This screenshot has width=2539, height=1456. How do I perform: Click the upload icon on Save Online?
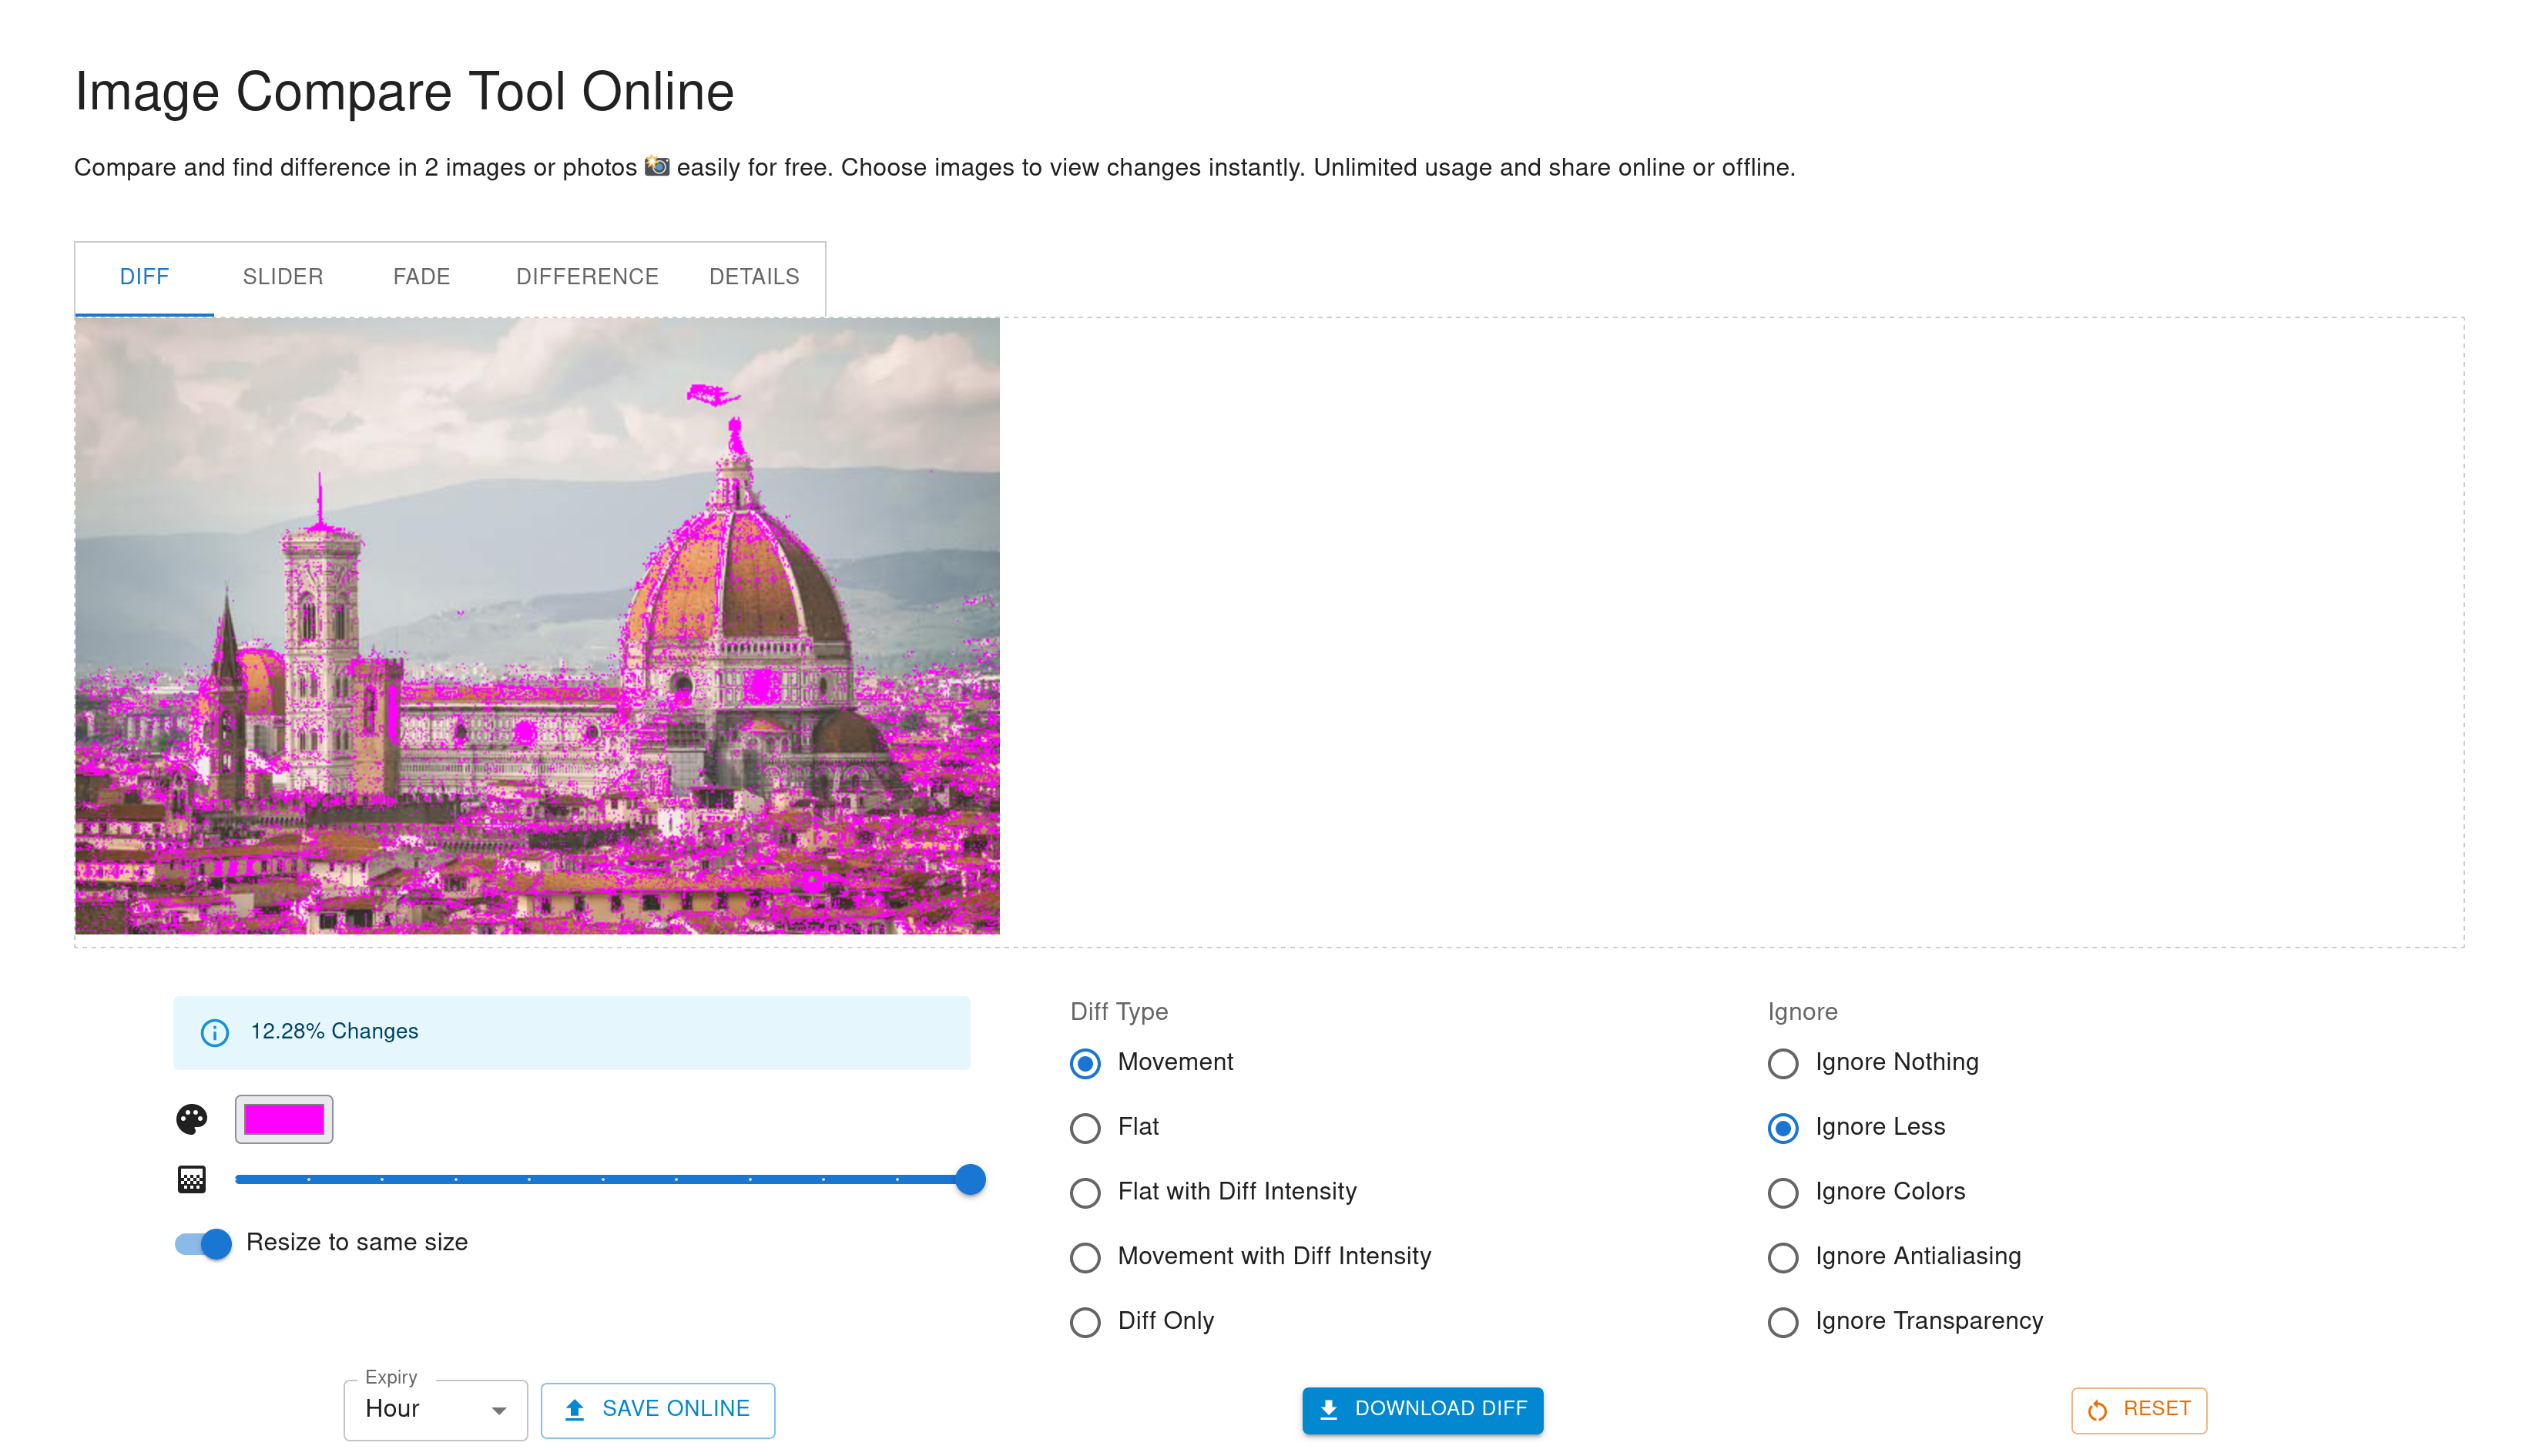(574, 1409)
